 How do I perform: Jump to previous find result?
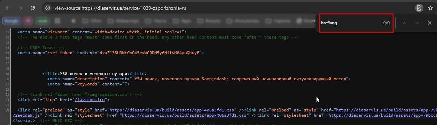405,23
